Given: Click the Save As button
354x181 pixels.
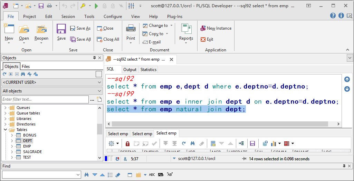Looking at the screenshot, I should tap(80, 28).
